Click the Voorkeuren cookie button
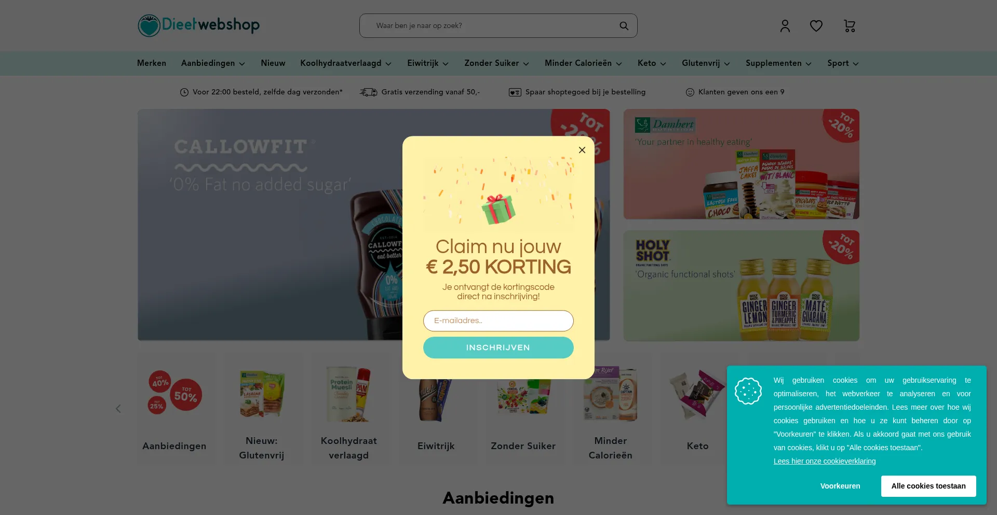The width and height of the screenshot is (997, 515). [840, 486]
